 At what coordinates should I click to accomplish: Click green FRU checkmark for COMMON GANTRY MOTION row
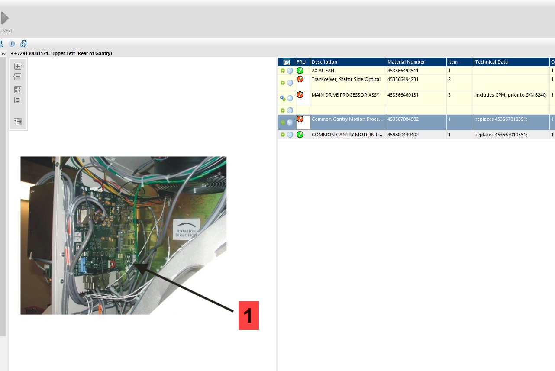(x=300, y=135)
